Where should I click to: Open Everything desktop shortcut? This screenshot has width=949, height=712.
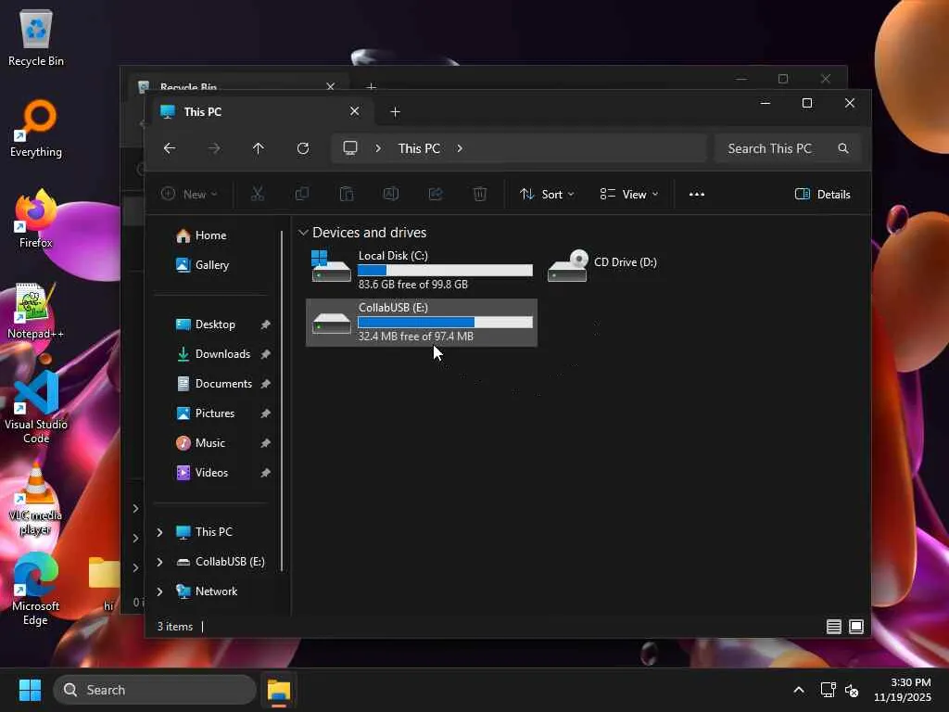click(36, 128)
